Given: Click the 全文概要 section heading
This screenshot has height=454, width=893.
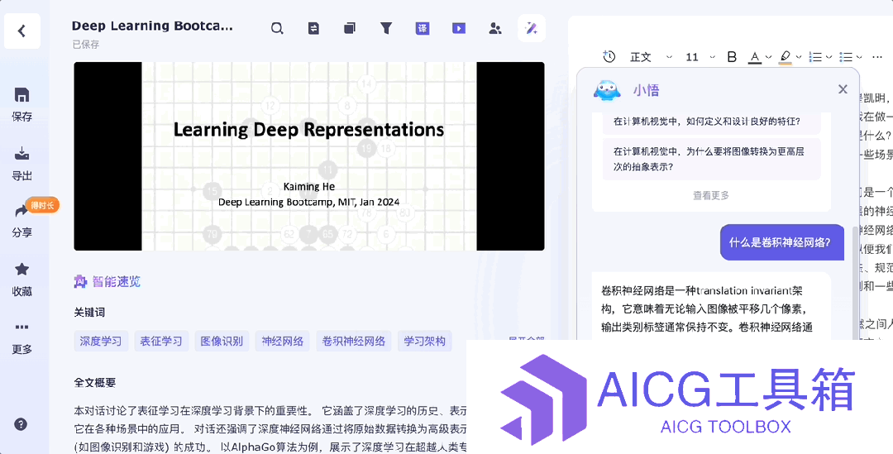Looking at the screenshot, I should pyautogui.click(x=94, y=383).
